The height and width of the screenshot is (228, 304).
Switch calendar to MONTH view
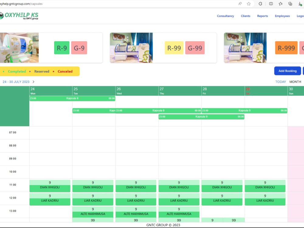point(295,82)
